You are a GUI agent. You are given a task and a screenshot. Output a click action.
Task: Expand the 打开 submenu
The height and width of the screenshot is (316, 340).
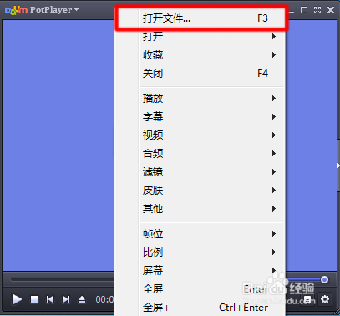coord(200,37)
